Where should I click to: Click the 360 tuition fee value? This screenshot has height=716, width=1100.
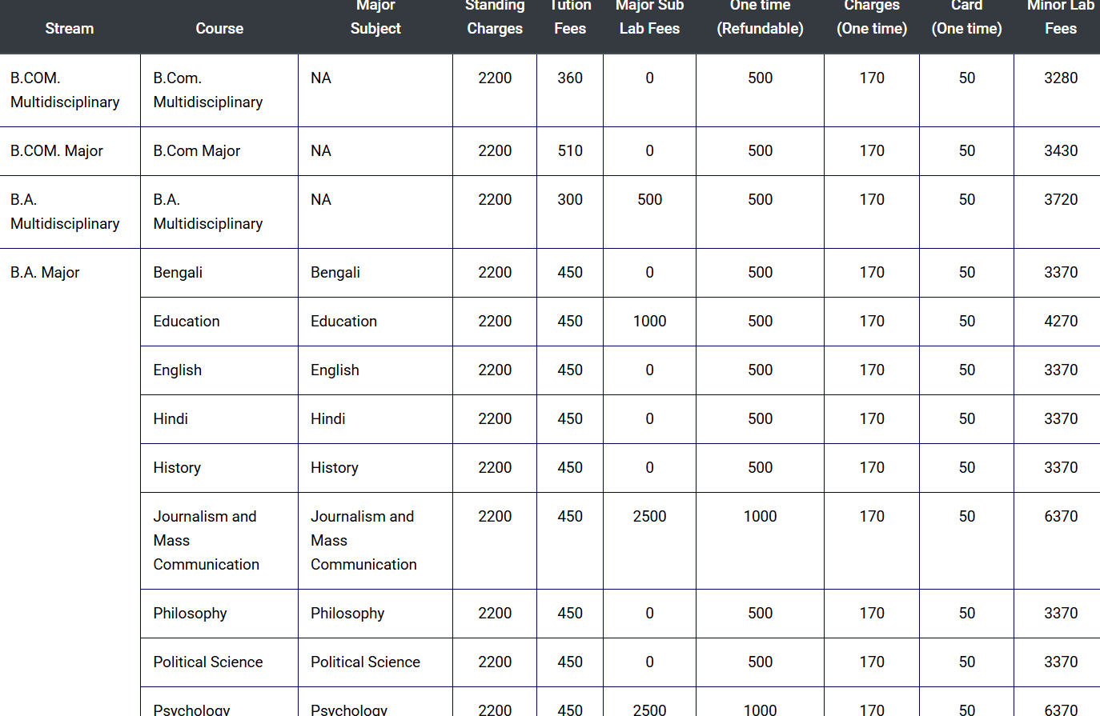[x=570, y=78]
